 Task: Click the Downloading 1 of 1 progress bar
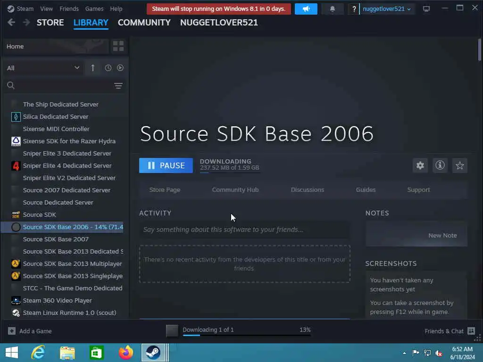tap(247, 335)
